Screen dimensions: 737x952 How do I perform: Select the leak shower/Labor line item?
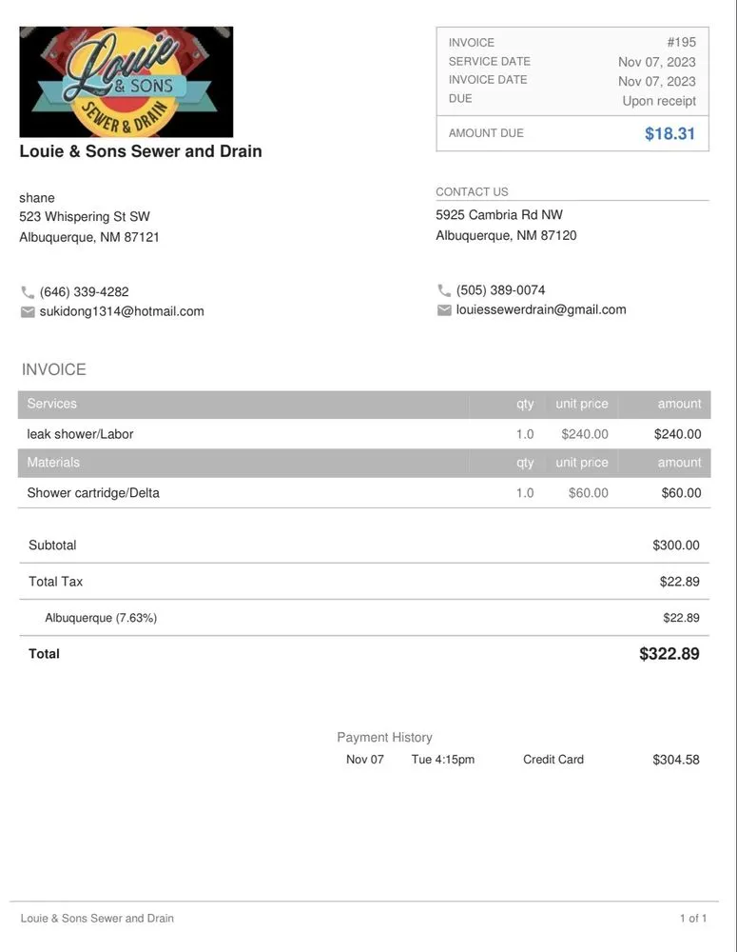pyautogui.click(x=80, y=434)
